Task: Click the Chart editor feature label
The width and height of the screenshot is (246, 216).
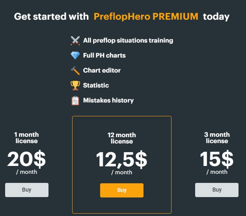Action: [102, 70]
